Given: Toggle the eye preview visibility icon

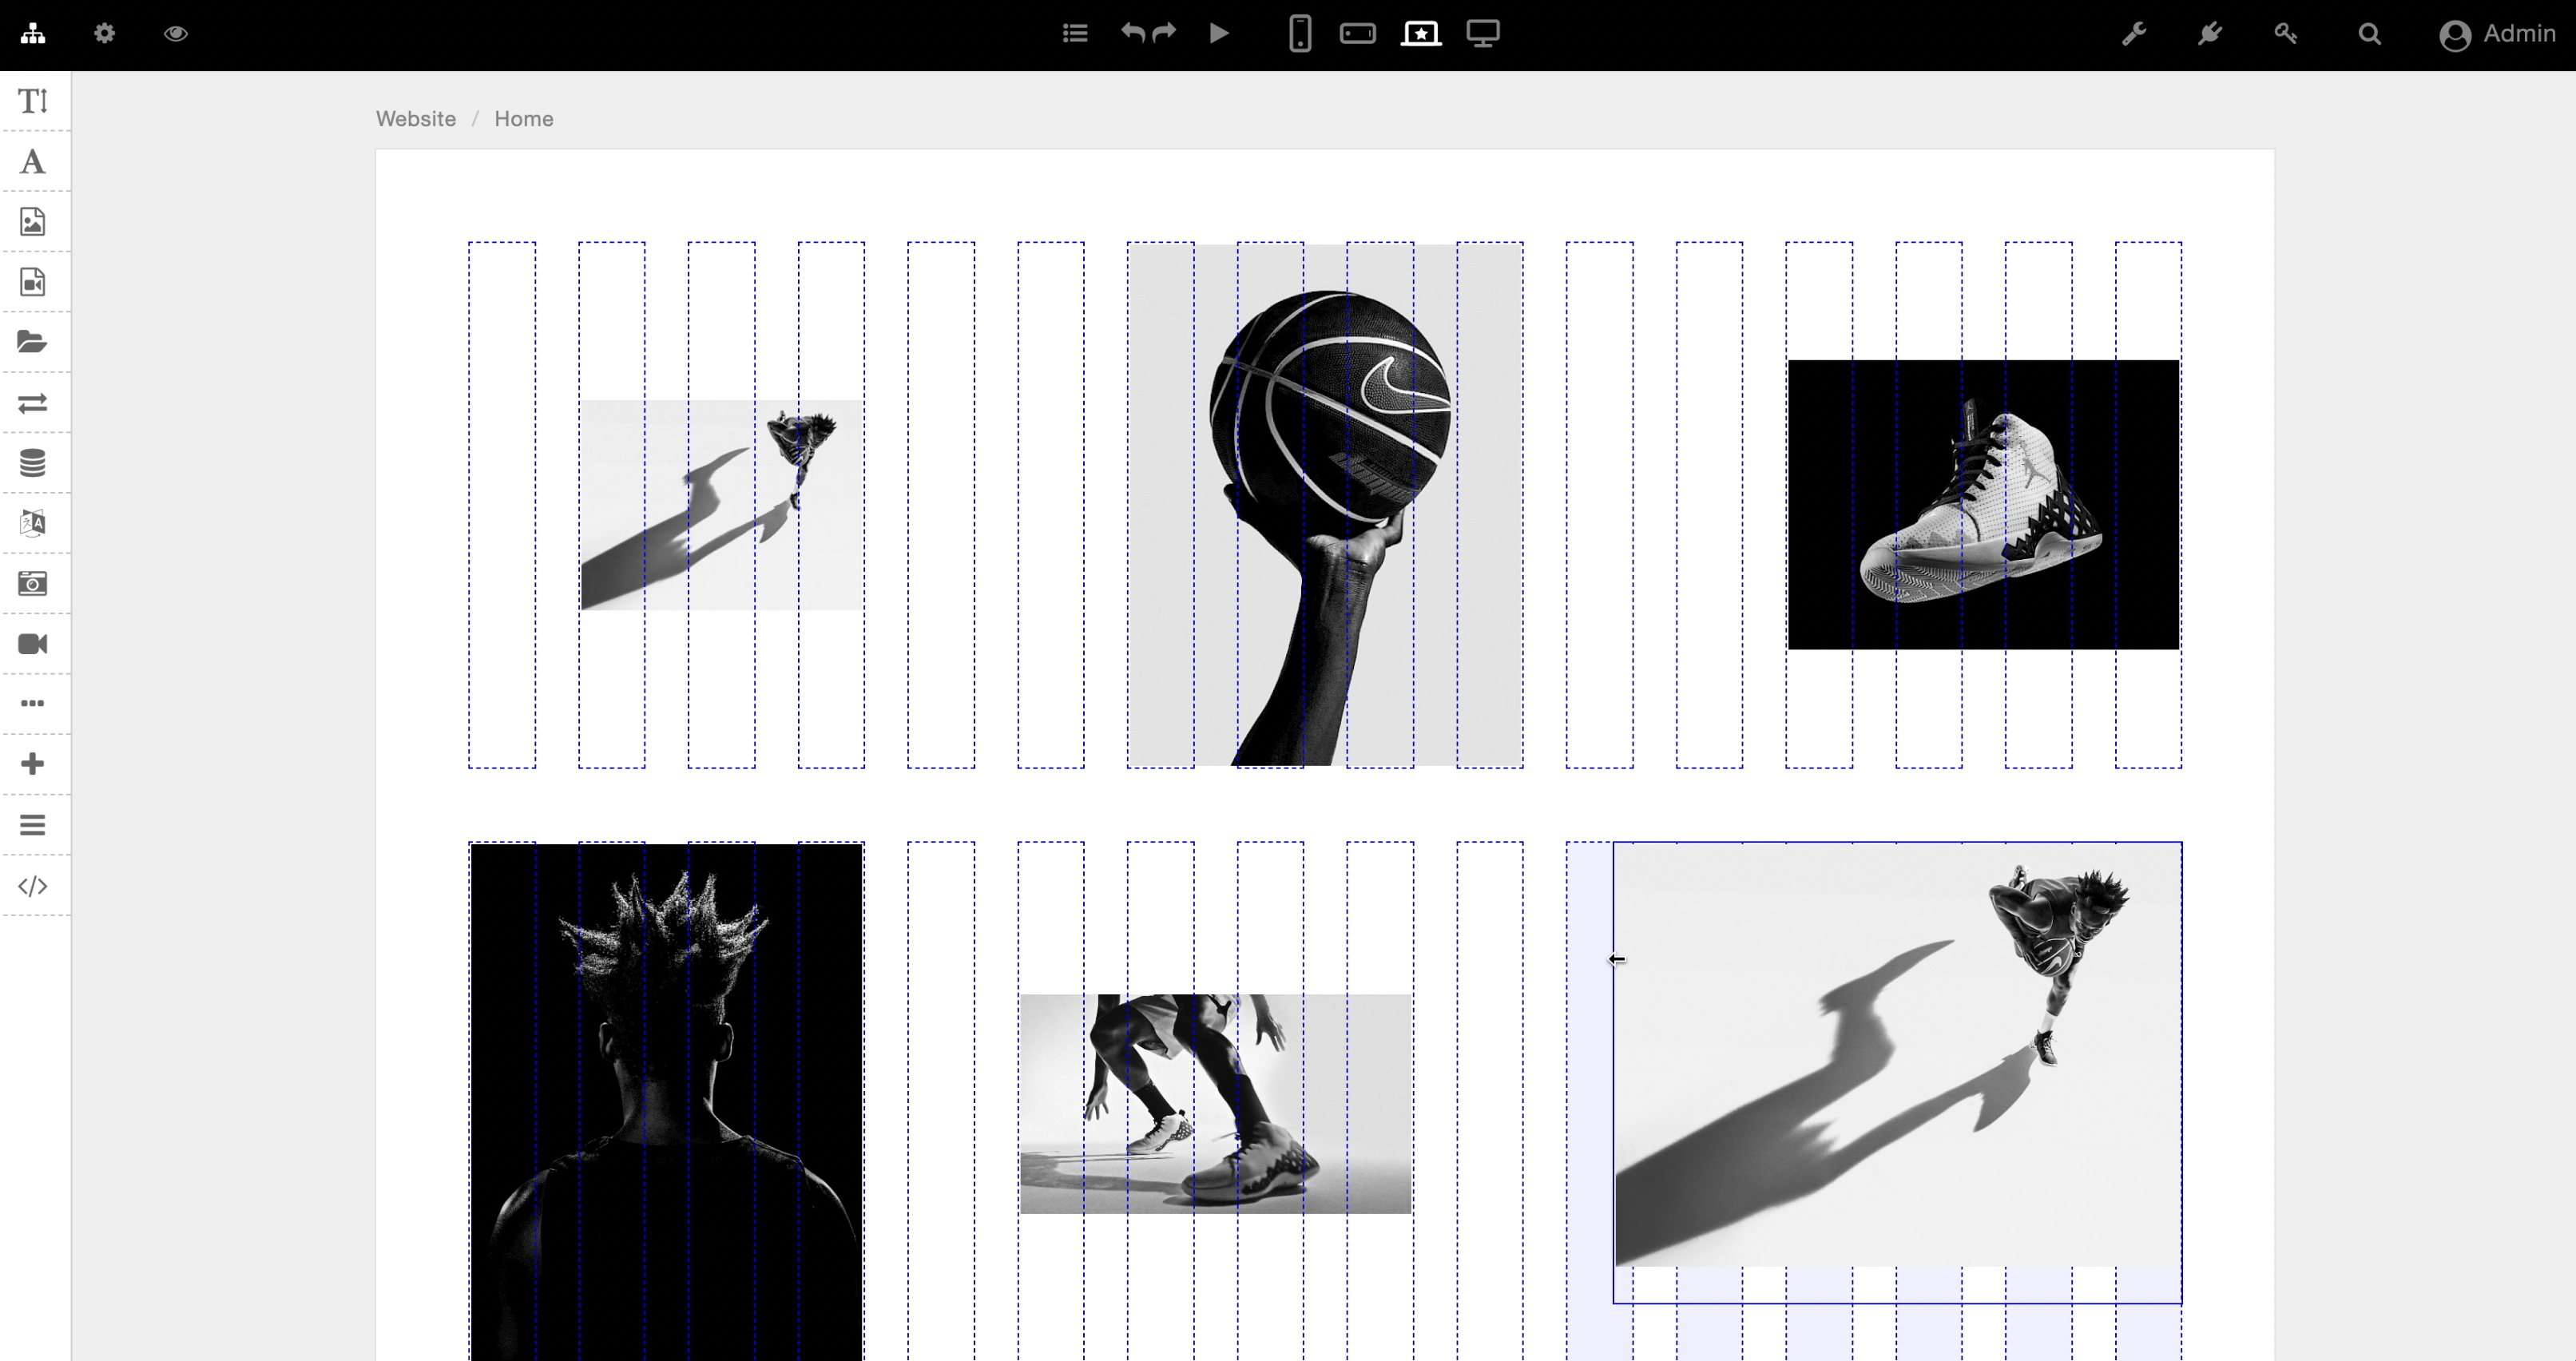Looking at the screenshot, I should pyautogui.click(x=176, y=34).
